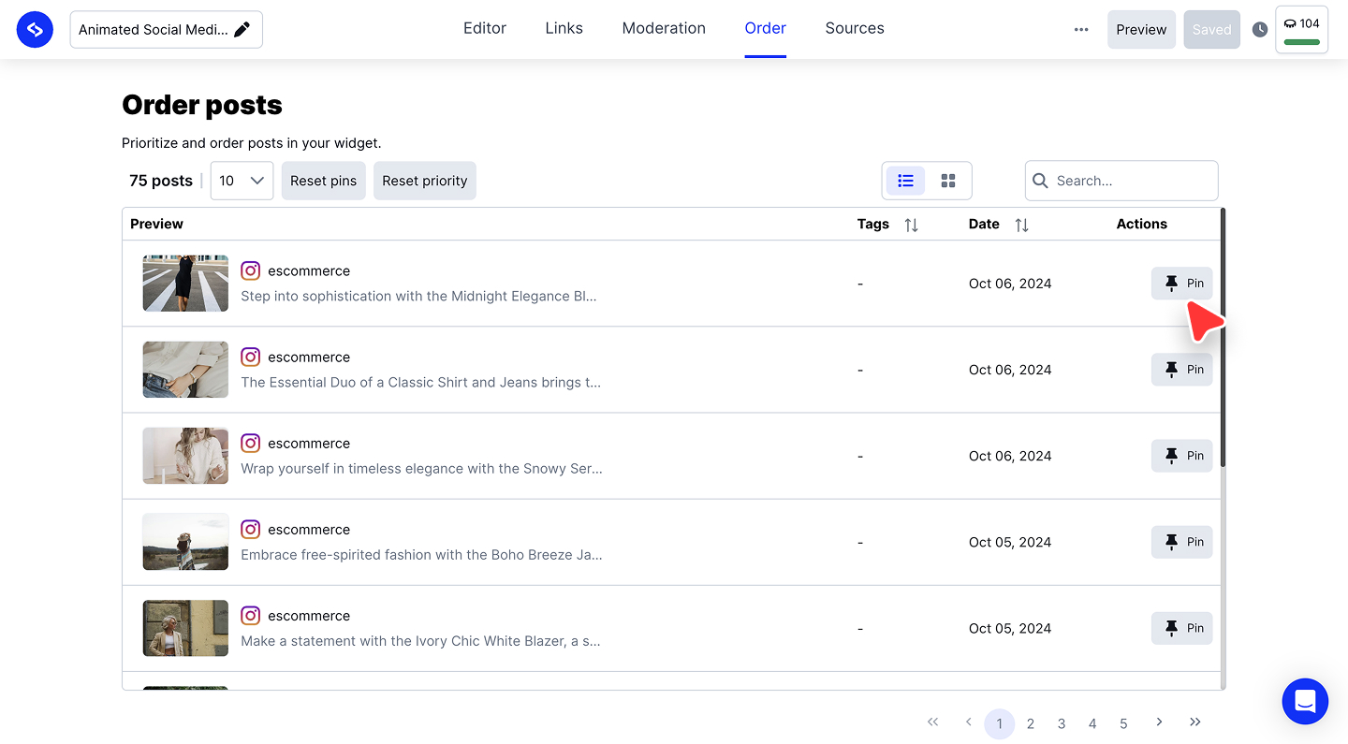Pin the Boho Breeze post

[1181, 542]
